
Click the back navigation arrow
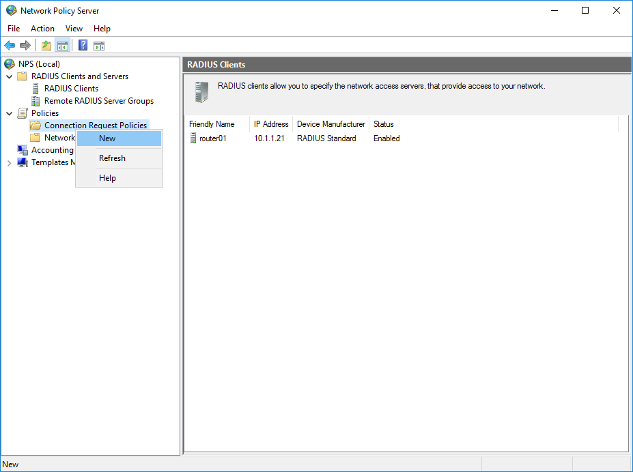coord(9,45)
